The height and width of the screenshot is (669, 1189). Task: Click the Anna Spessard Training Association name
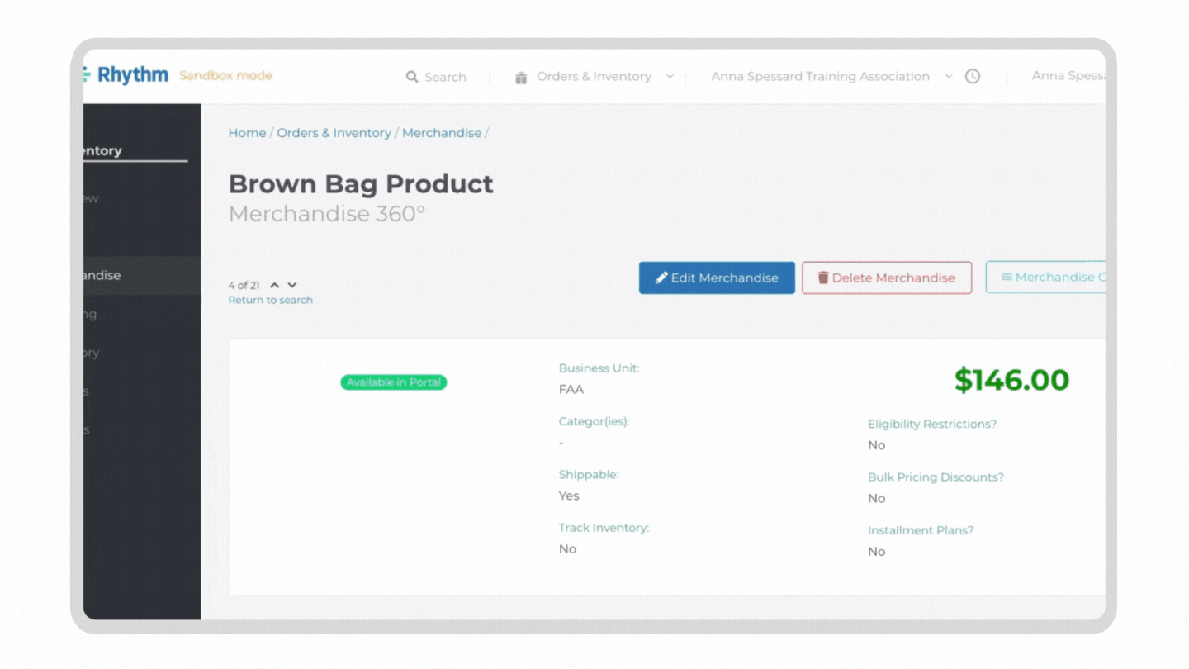pyautogui.click(x=820, y=76)
